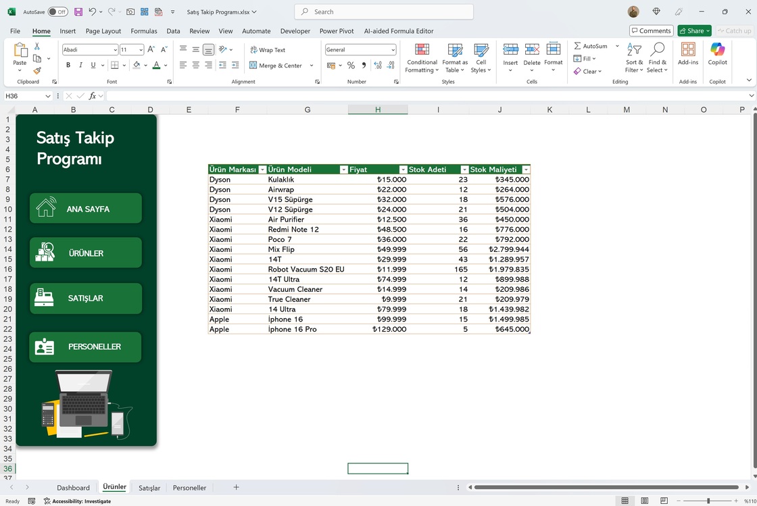Click the Fill Color bucket swatch
This screenshot has width=757, height=506.
(137, 65)
